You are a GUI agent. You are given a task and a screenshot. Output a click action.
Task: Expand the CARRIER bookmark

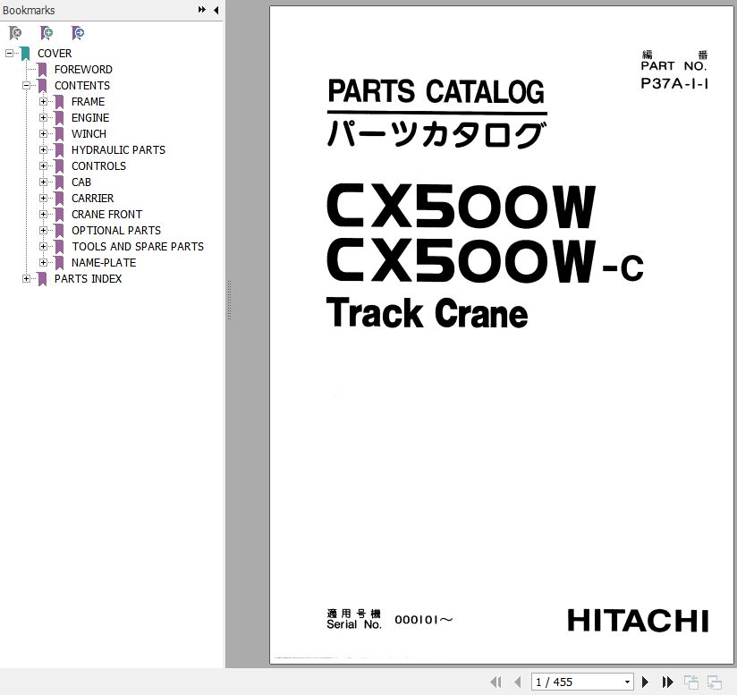(x=43, y=198)
